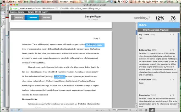The image size is (181, 112).
Task: Click the document zoom slider knob
Action: coord(117,110)
